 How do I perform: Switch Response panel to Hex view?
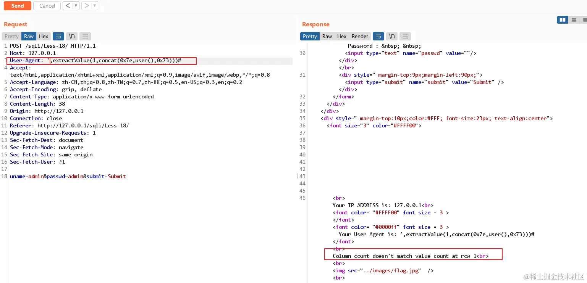pos(342,36)
